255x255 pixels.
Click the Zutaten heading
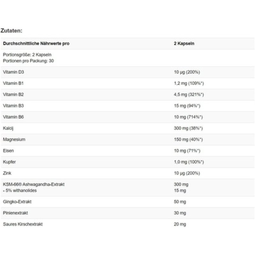11,31
